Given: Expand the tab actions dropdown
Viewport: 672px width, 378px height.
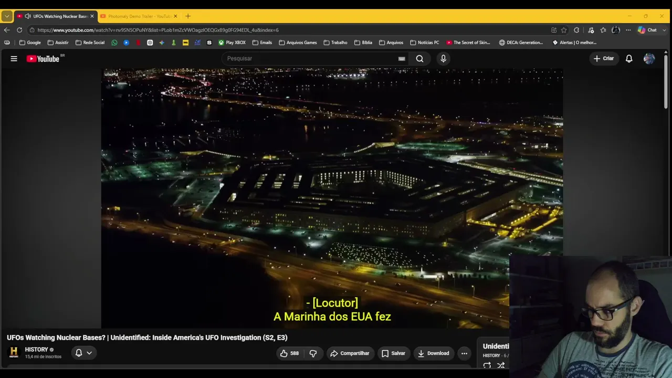Looking at the screenshot, I should [7, 16].
